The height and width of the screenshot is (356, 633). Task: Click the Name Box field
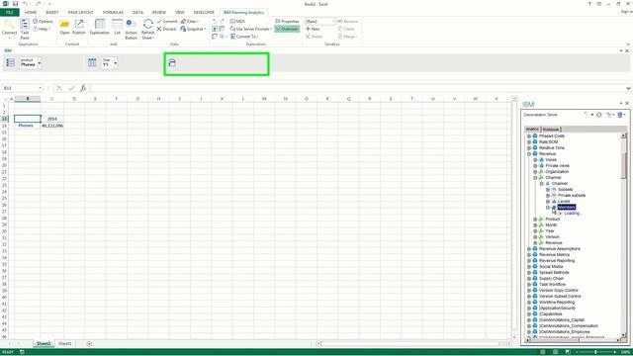[x=23, y=88]
